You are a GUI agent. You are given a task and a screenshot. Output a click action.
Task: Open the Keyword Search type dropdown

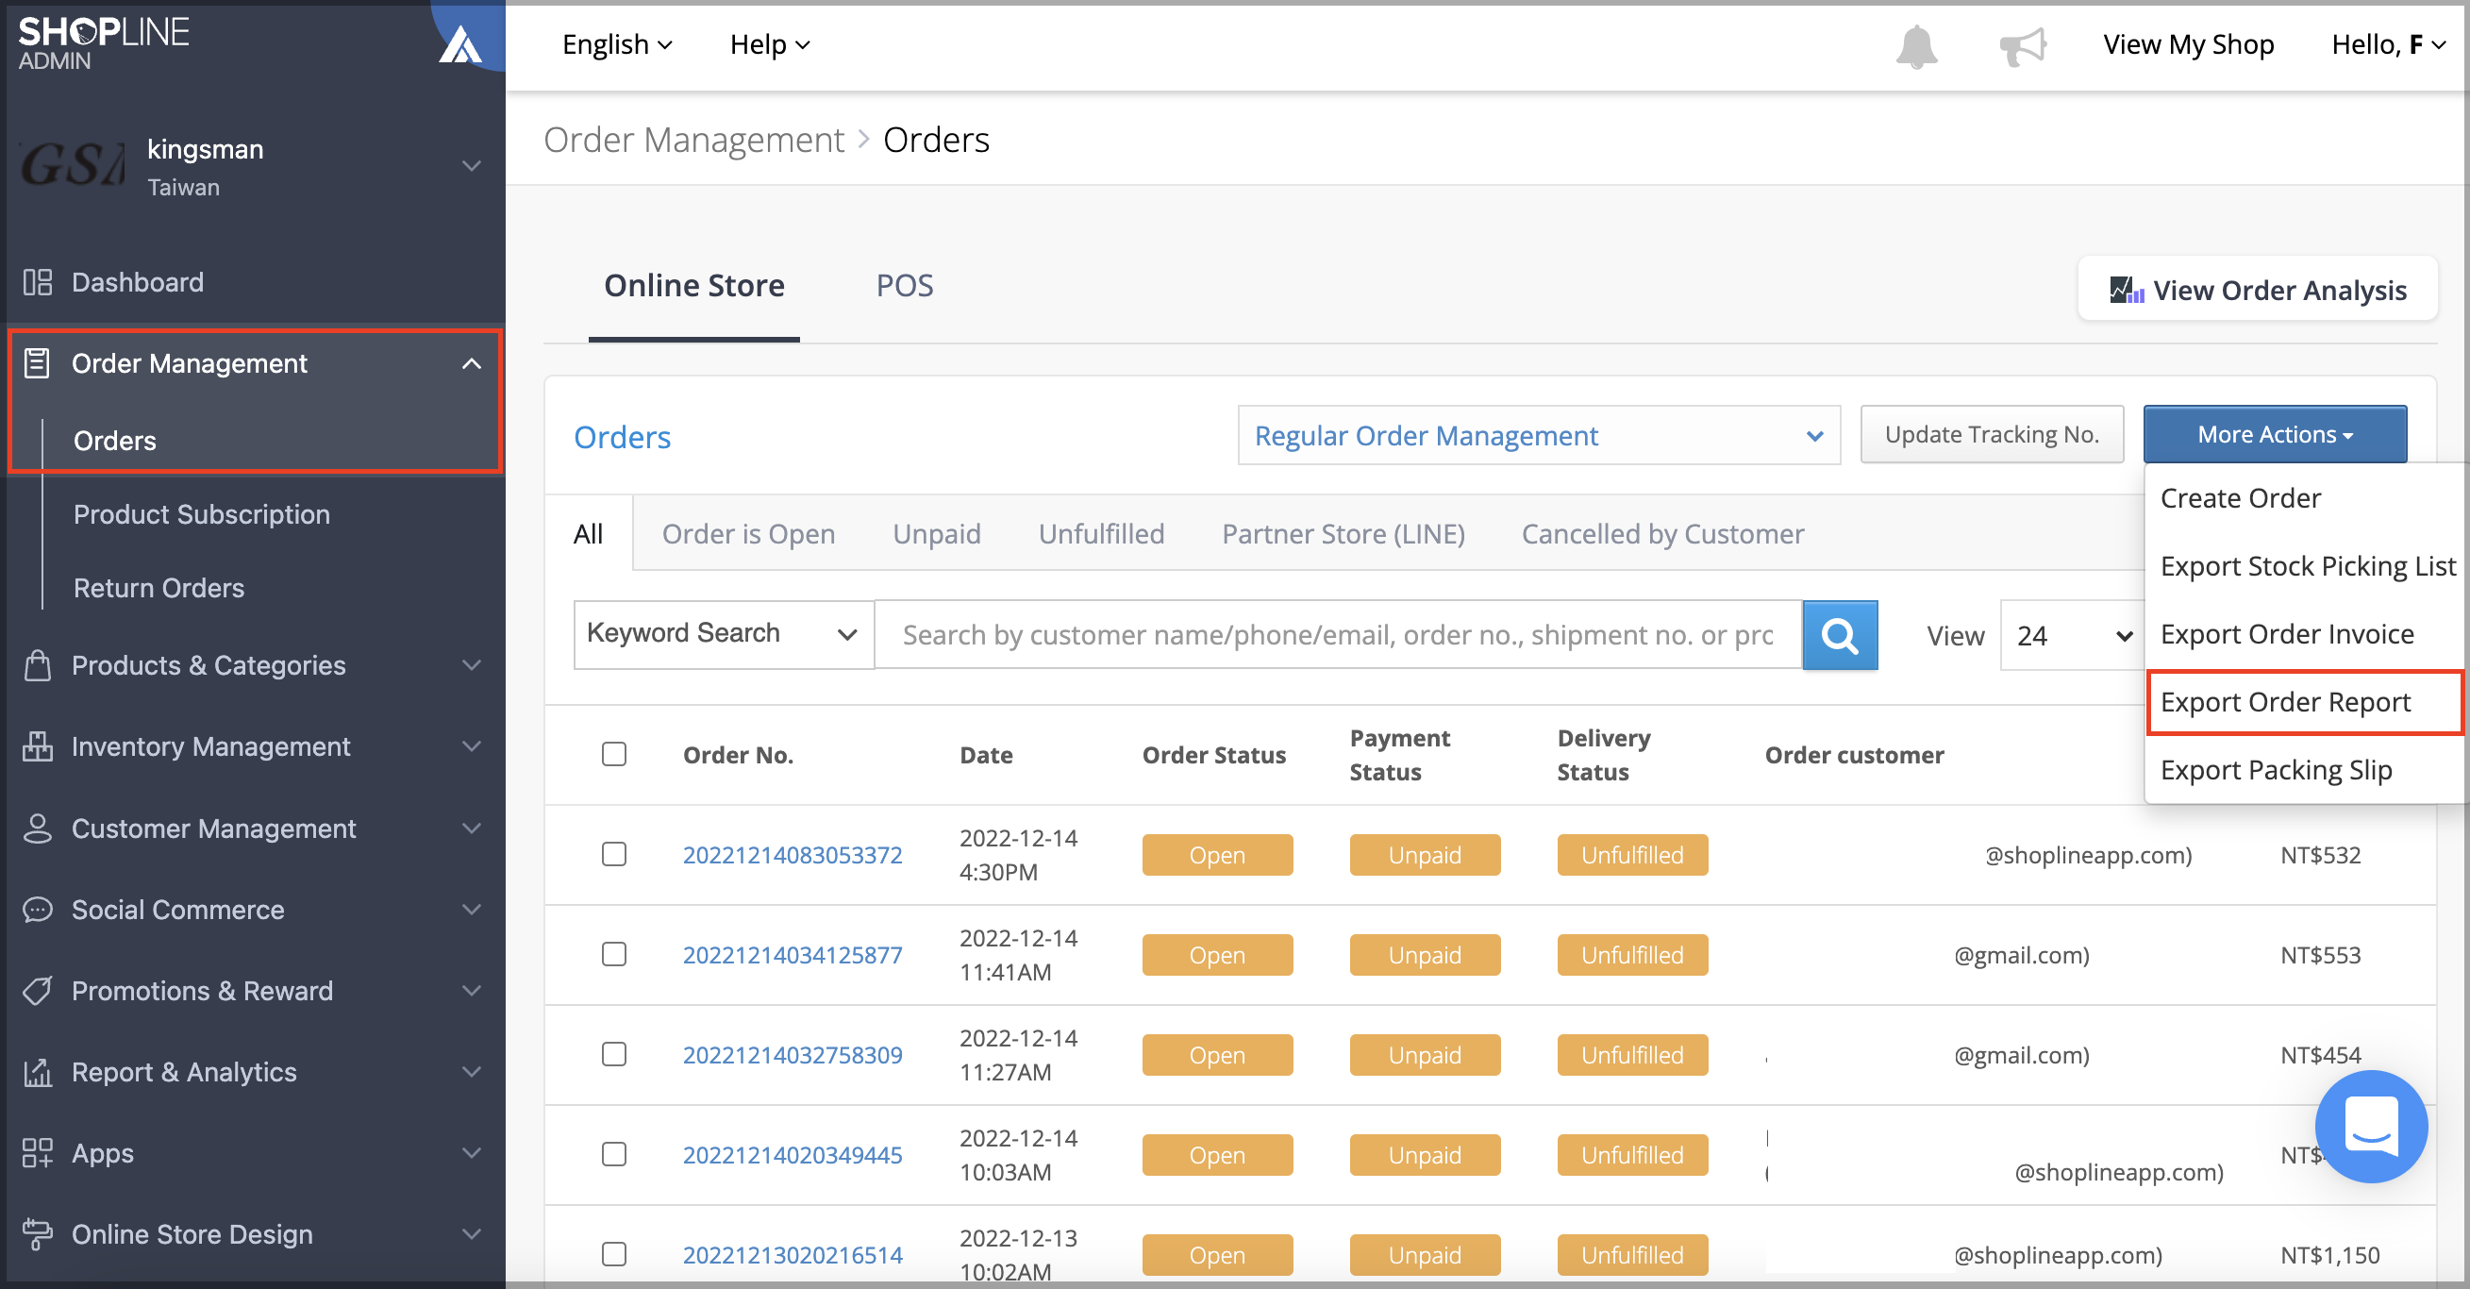coord(723,634)
